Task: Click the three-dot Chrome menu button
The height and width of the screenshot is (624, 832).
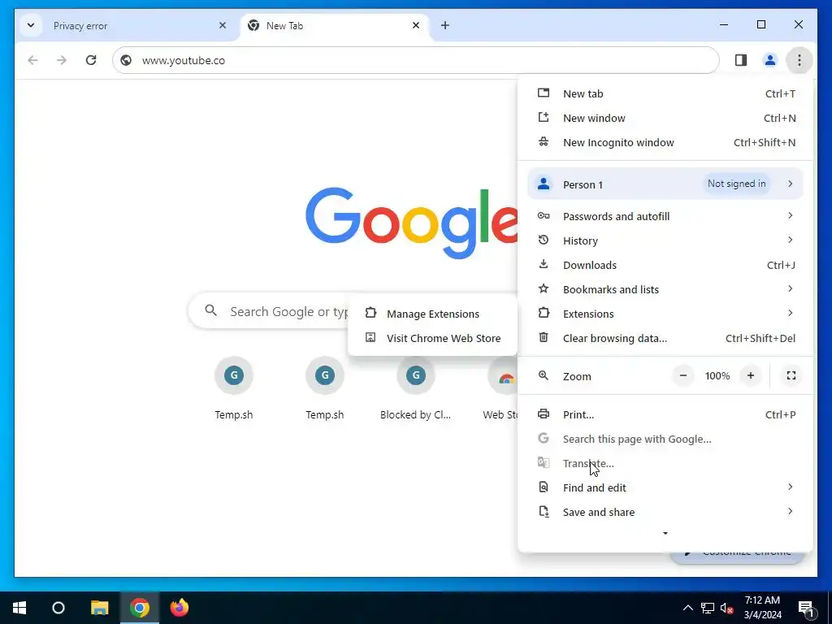Action: point(799,60)
